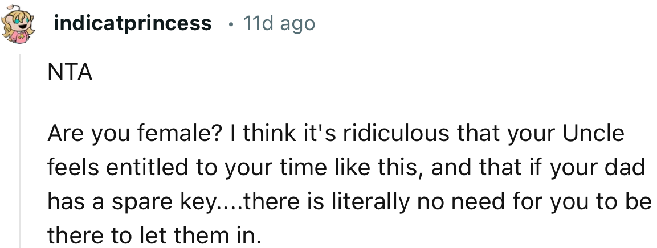
Task: Open the indicatprincess user profile
Action: (x=132, y=24)
